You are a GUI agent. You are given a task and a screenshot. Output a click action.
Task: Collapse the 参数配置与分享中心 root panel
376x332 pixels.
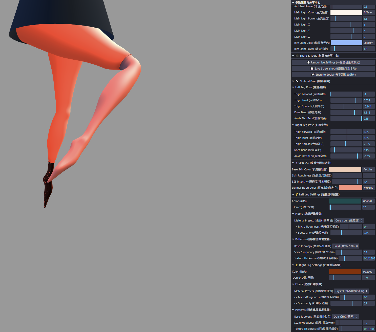[333, 2]
